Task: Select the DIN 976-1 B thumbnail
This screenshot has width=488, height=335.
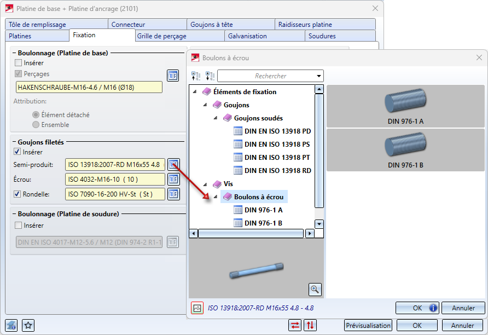Action: [x=405, y=150]
